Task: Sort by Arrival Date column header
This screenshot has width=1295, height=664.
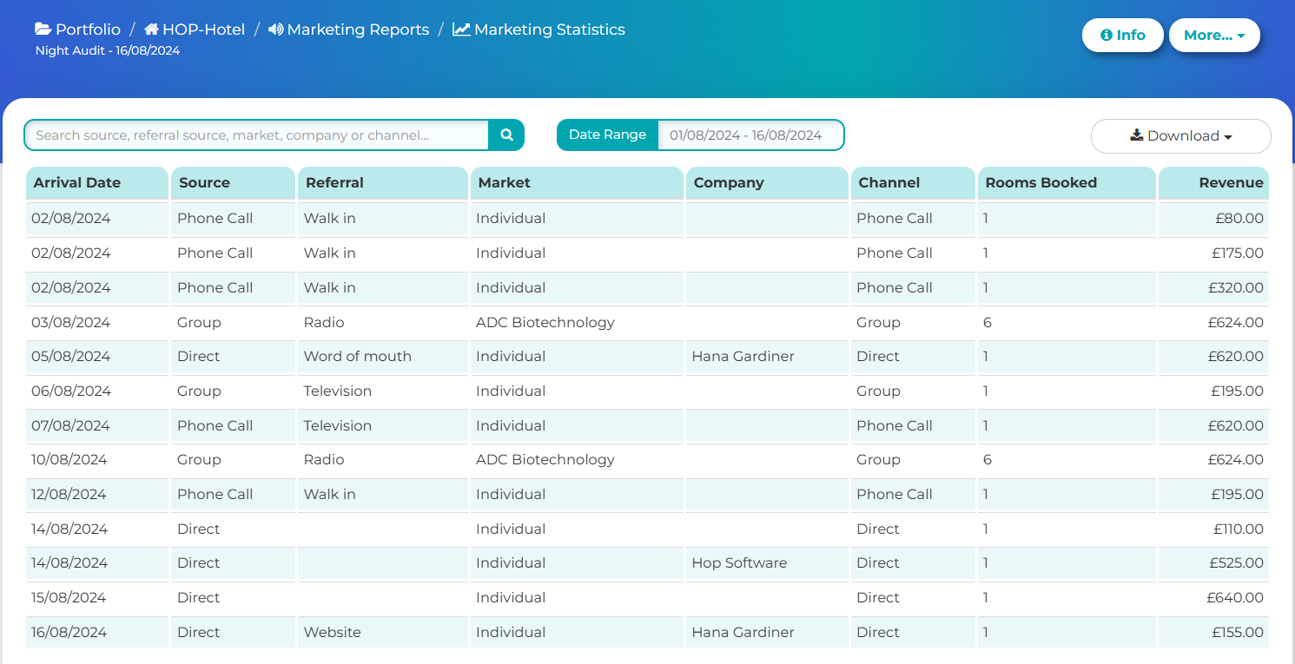Action: click(x=96, y=183)
